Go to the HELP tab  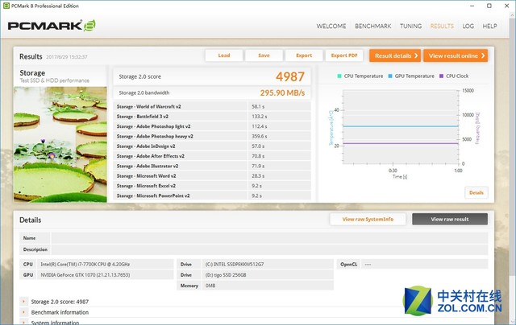489,26
